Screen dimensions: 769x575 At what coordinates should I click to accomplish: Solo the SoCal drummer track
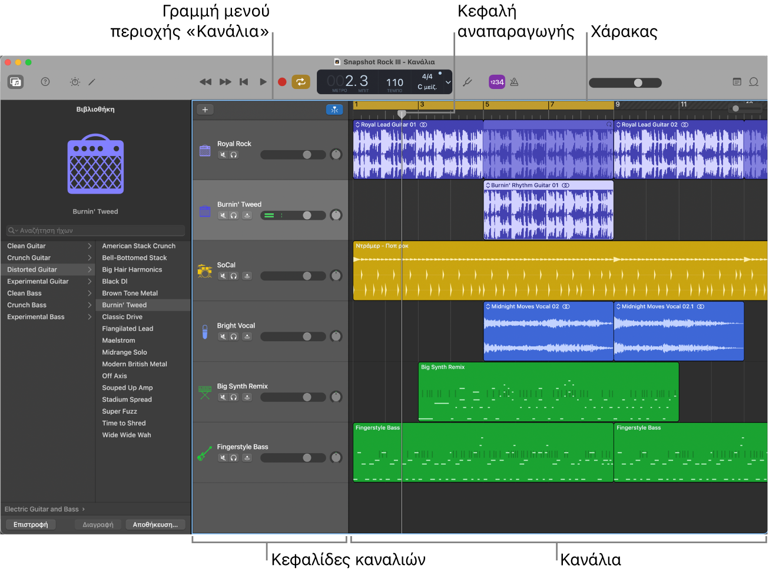(x=234, y=276)
